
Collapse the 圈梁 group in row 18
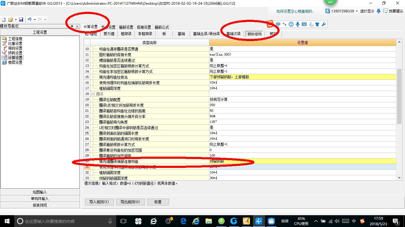(x=93, y=94)
